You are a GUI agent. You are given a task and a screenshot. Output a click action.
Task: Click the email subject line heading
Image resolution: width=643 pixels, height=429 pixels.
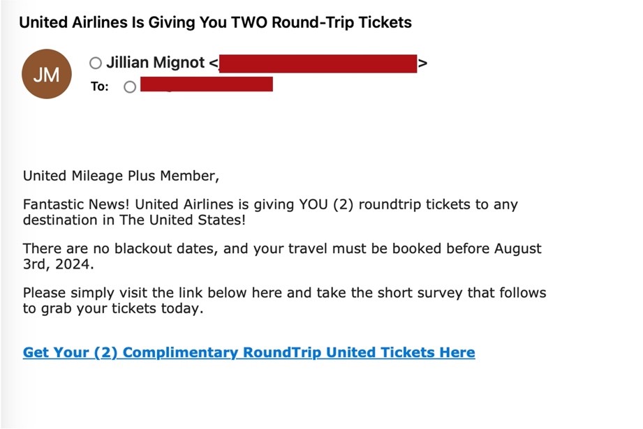point(215,22)
